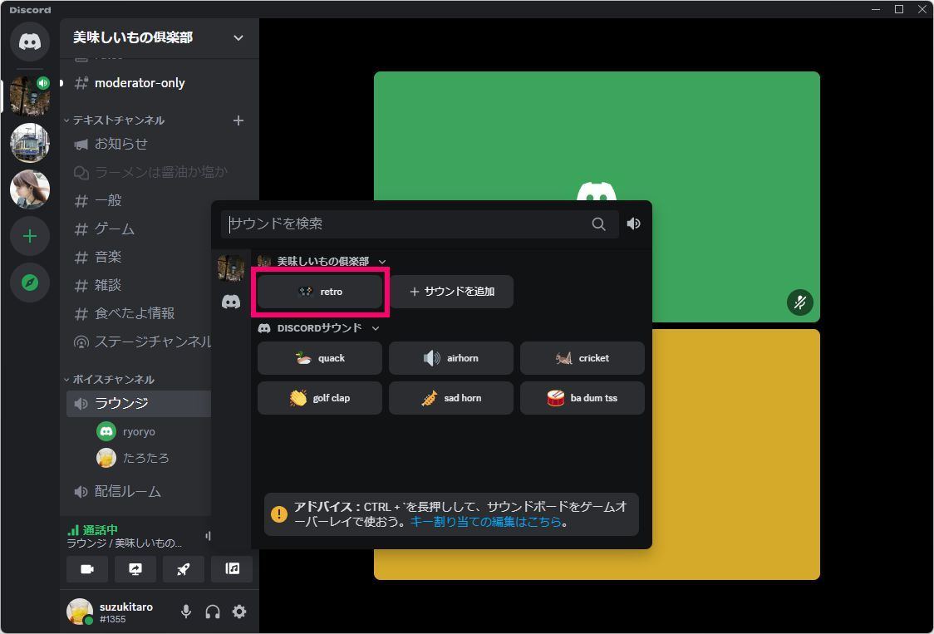Add a new server
Image resolution: width=934 pixels, height=634 pixels.
pos(30,236)
